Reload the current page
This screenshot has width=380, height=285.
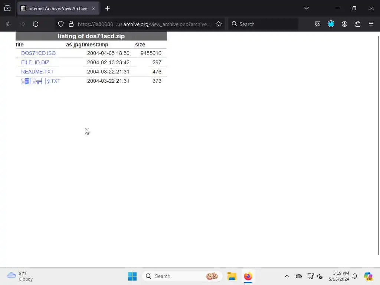coord(36,24)
